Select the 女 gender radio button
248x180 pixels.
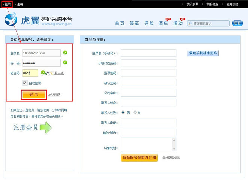135,112
